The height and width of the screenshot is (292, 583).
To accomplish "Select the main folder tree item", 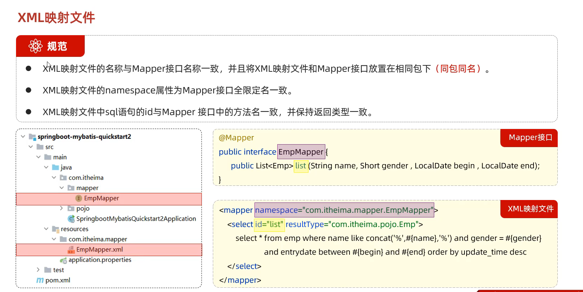I will [x=60, y=157].
